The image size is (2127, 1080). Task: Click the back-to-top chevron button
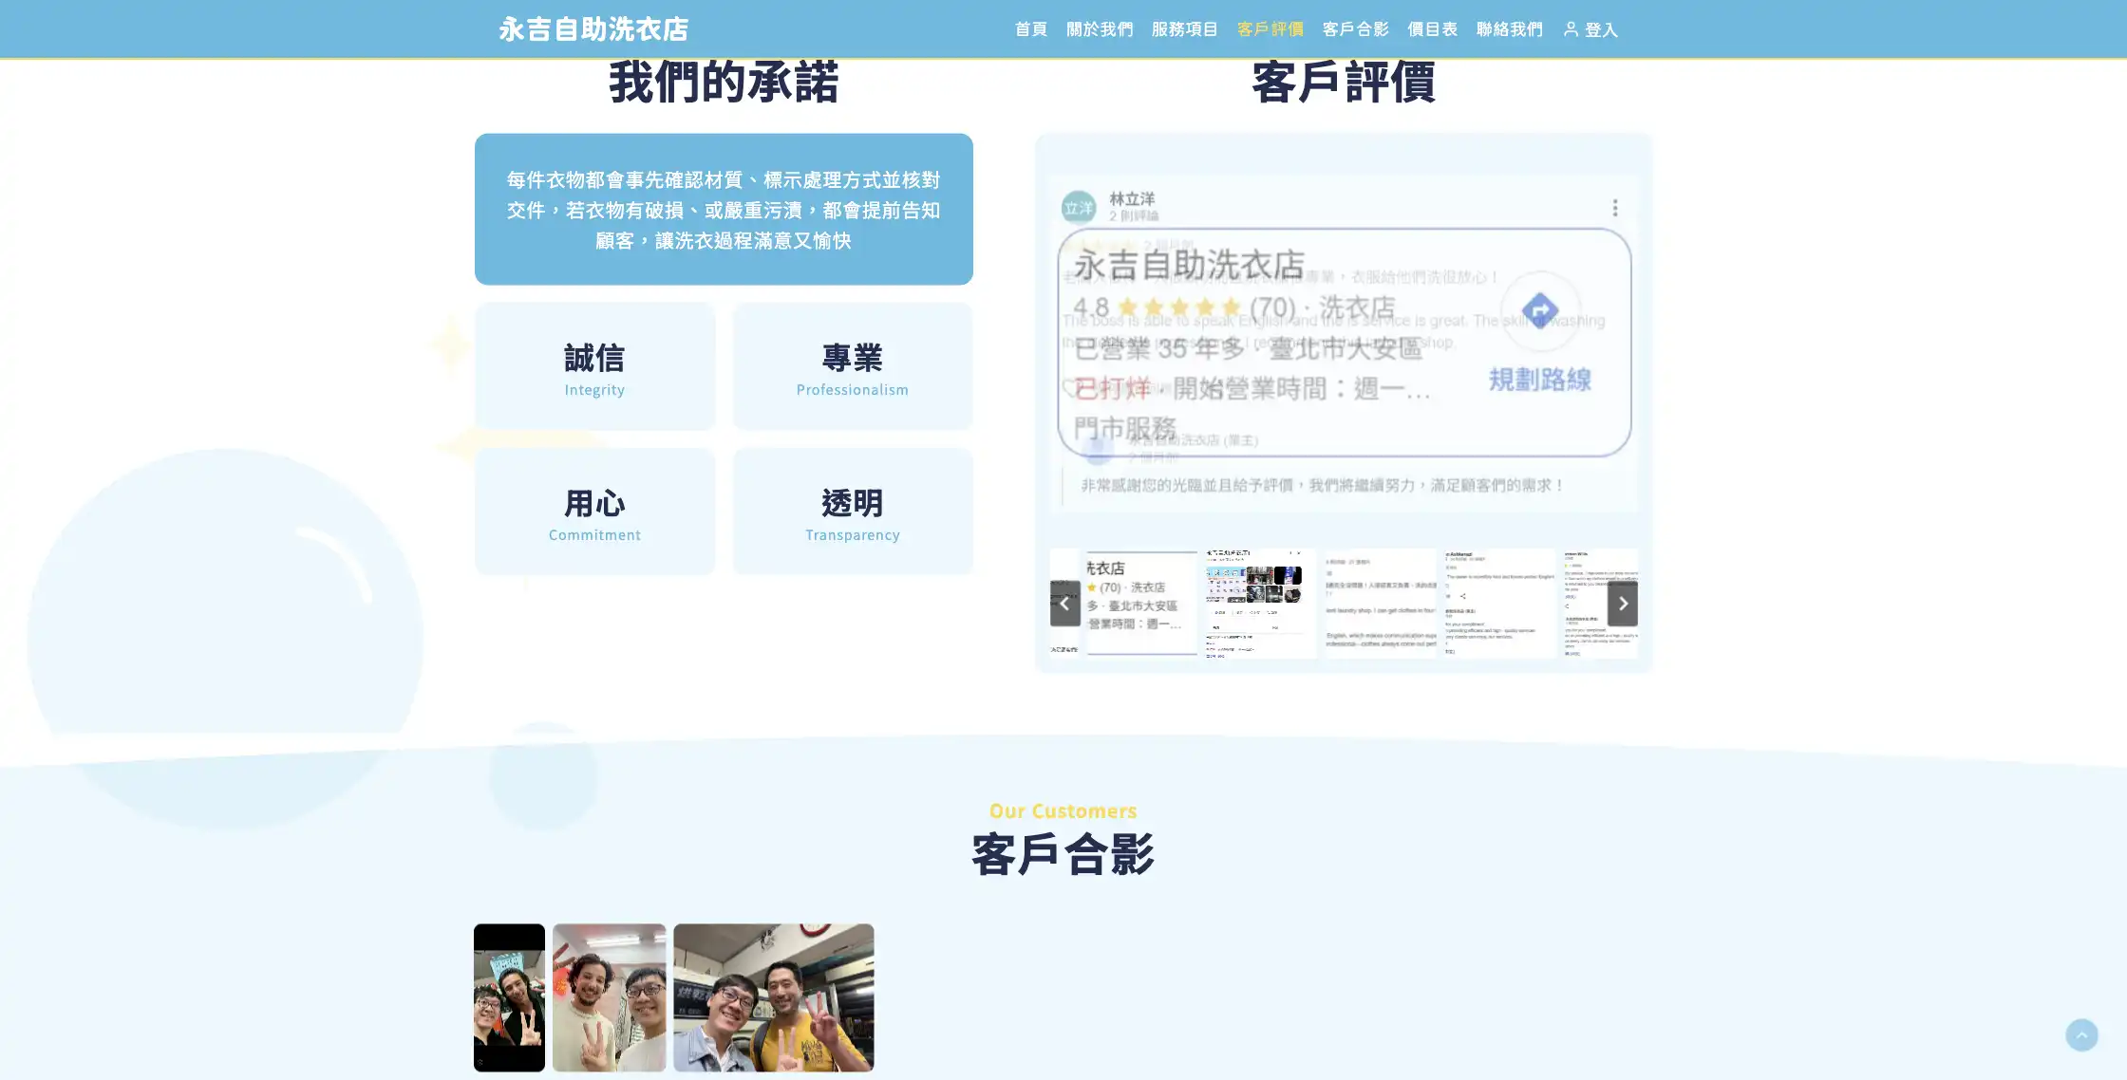click(2081, 1034)
